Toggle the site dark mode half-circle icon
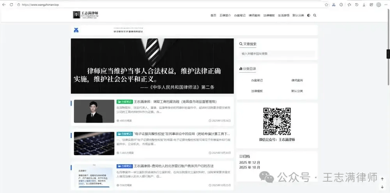Image resolution: width=390 pixels, height=193 pixels. click(308, 16)
